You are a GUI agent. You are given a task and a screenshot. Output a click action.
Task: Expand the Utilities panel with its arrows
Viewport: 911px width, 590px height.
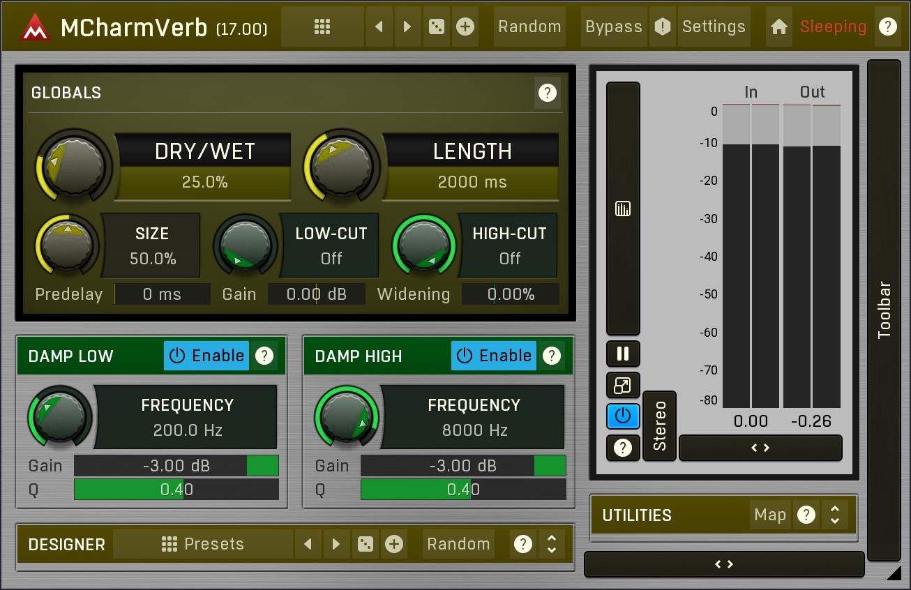pyautogui.click(x=834, y=515)
